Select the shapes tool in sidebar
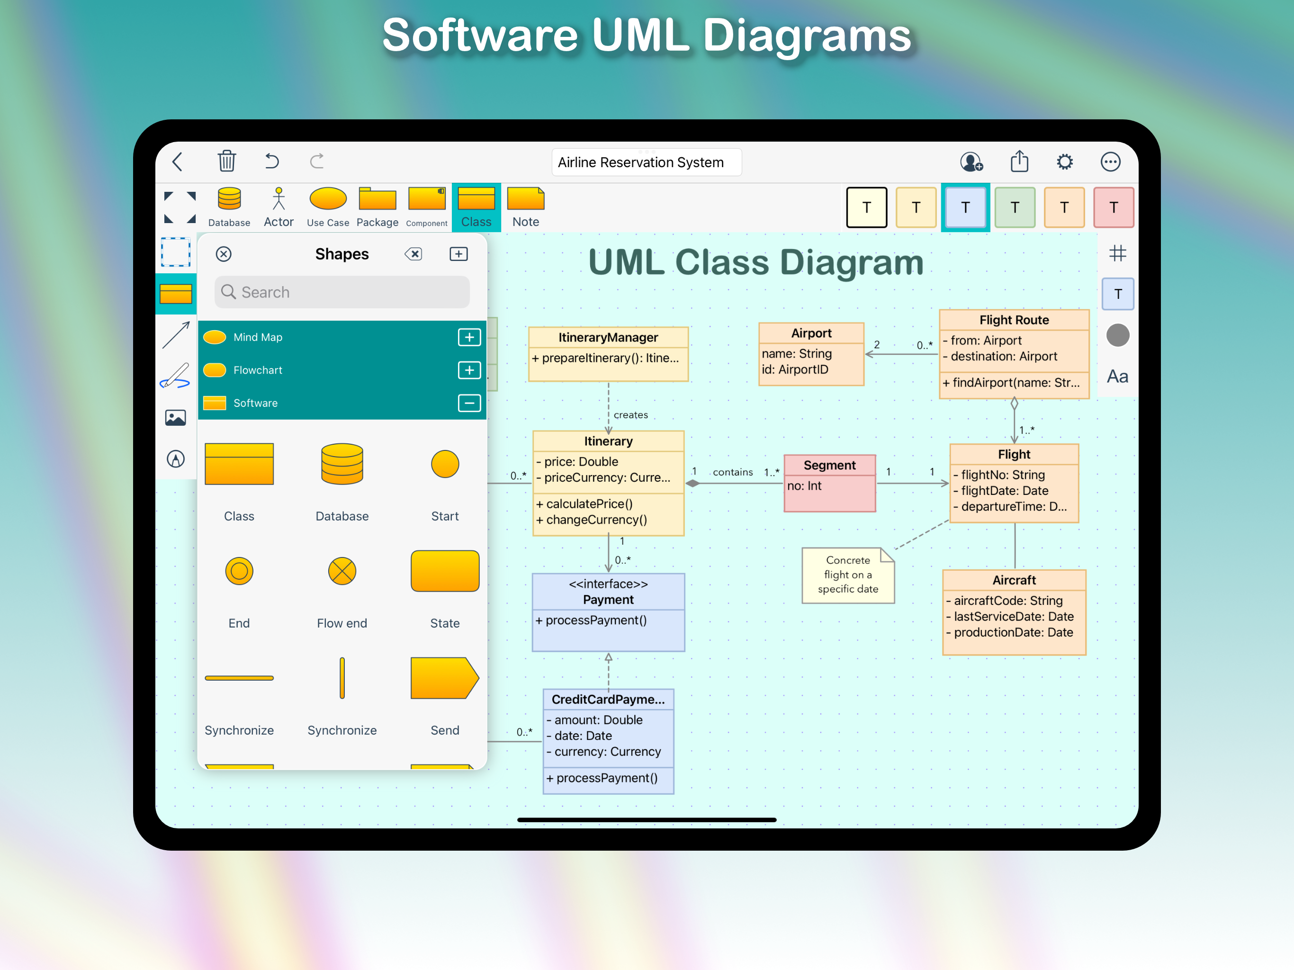The height and width of the screenshot is (970, 1294). (x=176, y=294)
